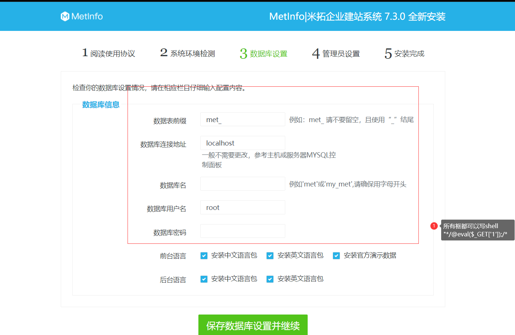This screenshot has width=515, height=335.
Task: Select the 数据库密码 password field
Action: (x=242, y=231)
